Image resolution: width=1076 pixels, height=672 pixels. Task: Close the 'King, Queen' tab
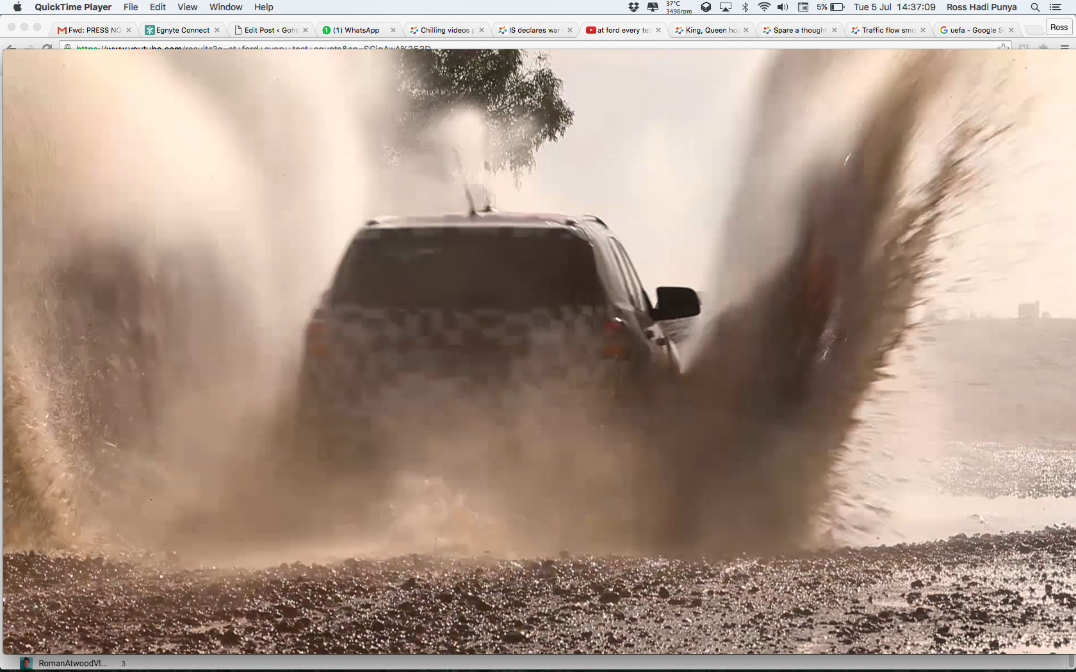pos(746,30)
